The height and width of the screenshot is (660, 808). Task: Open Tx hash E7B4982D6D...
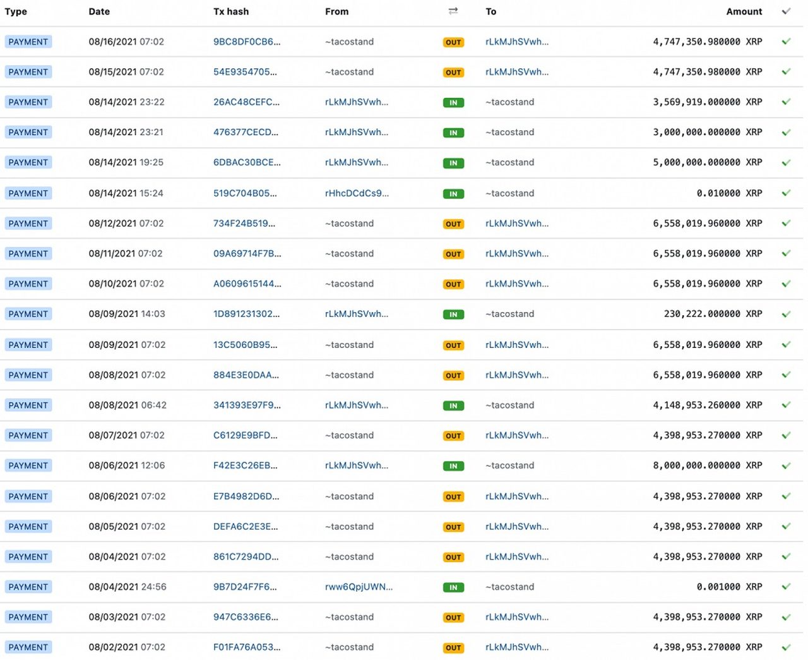[x=246, y=496]
